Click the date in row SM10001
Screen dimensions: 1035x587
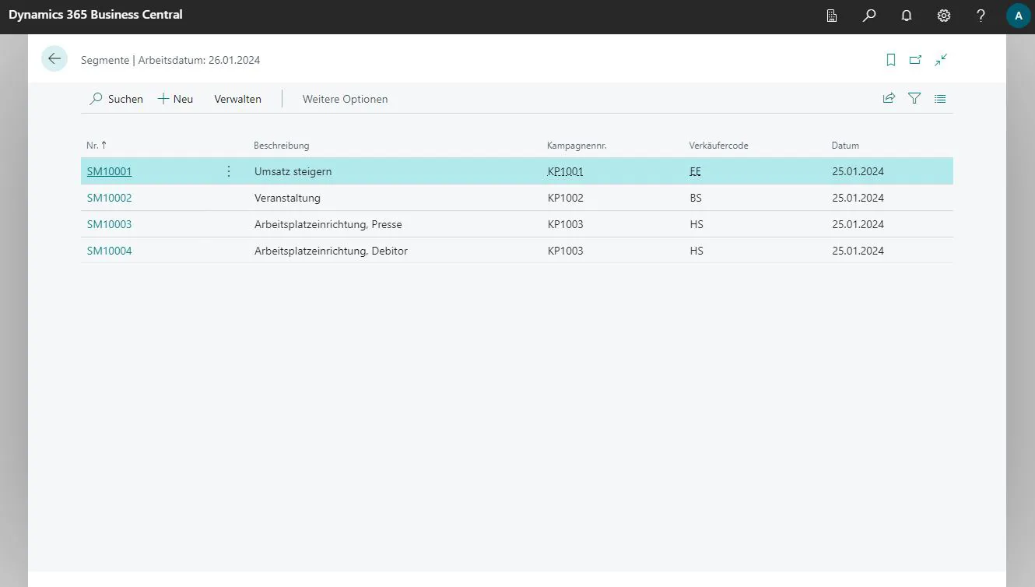858,171
